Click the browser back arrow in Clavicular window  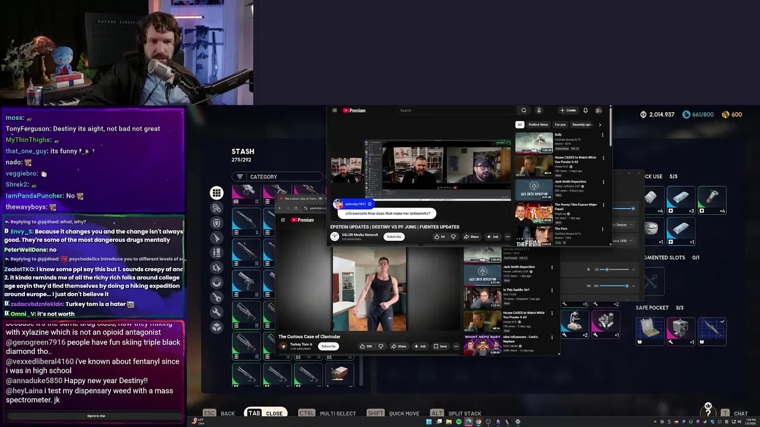click(281, 208)
